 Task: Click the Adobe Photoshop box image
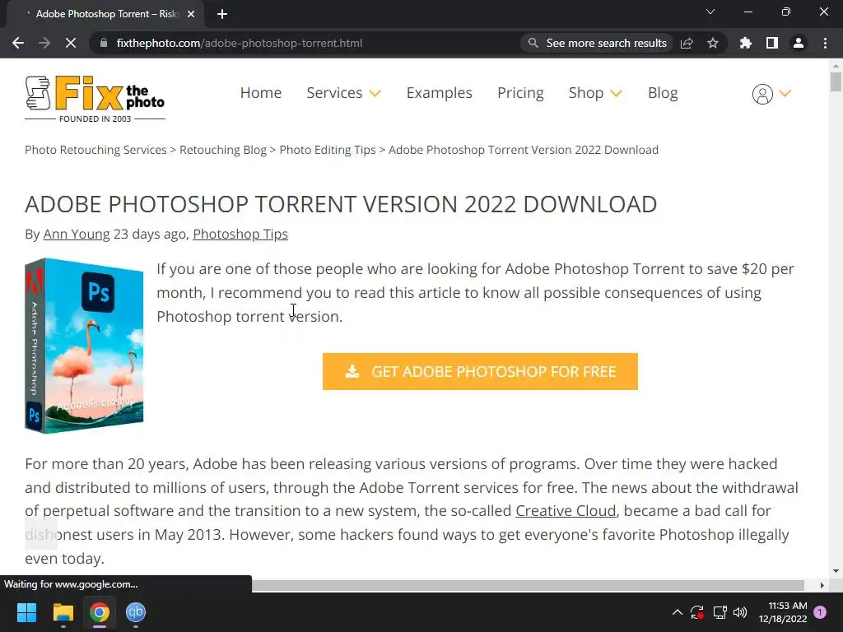(x=85, y=346)
